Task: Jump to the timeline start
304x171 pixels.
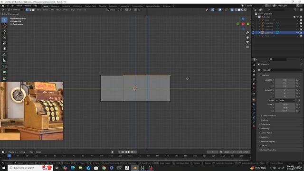Action: click(119, 152)
